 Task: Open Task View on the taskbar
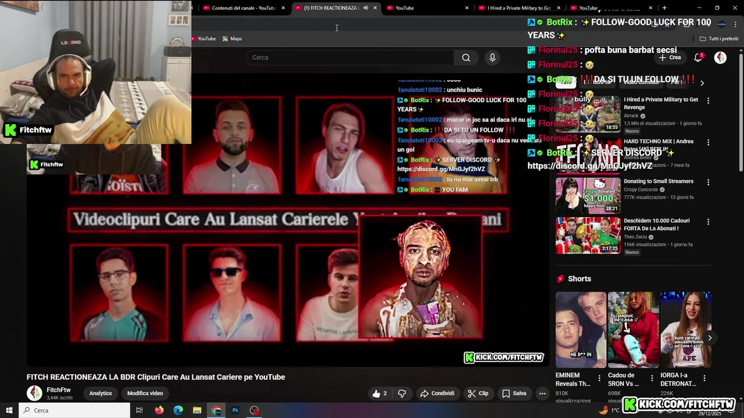pos(139,410)
